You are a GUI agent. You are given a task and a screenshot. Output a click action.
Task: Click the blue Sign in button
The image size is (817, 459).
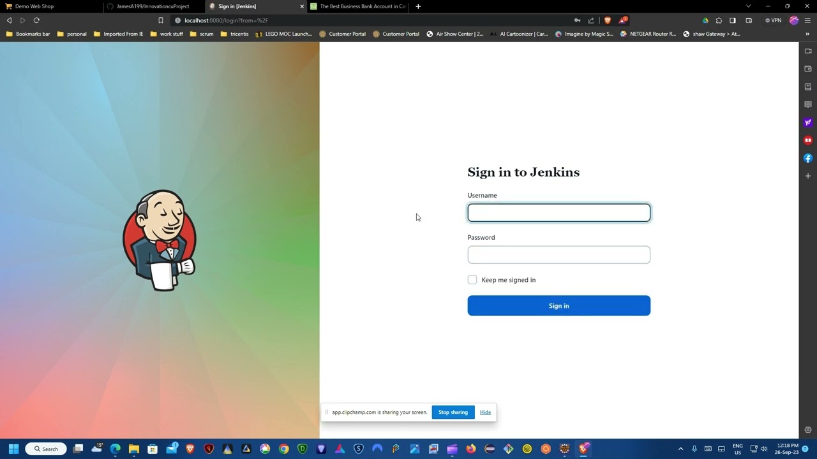pos(558,305)
